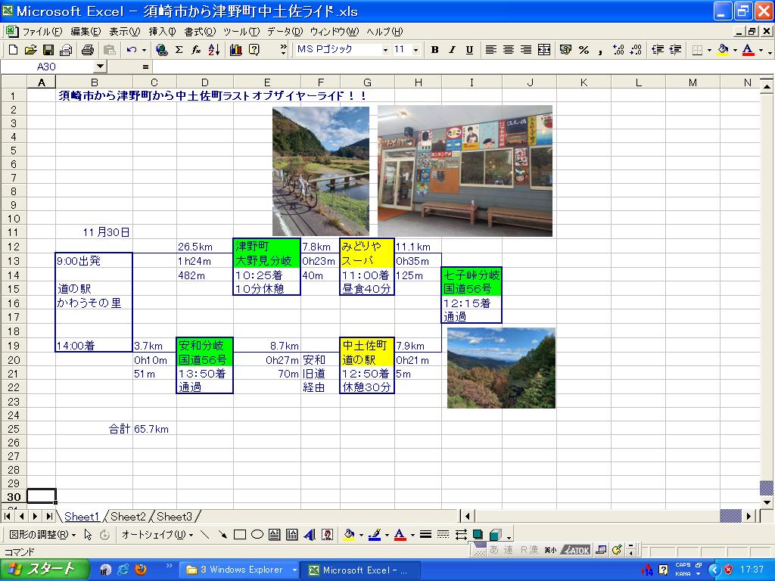Select the Rectangle drawing tool
The image size is (775, 581).
pos(240,535)
